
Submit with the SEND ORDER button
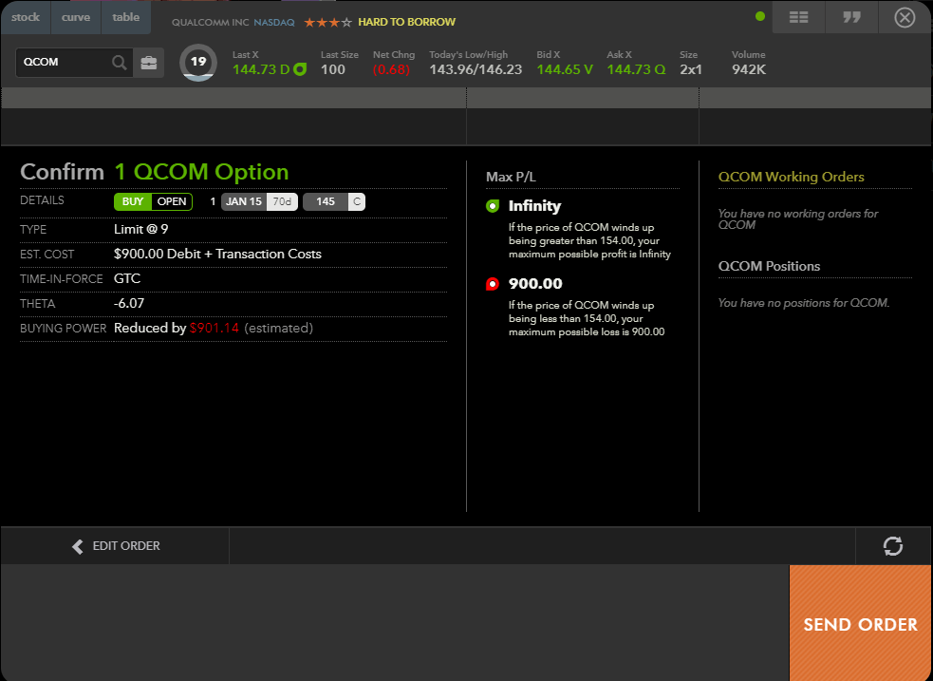point(861,623)
